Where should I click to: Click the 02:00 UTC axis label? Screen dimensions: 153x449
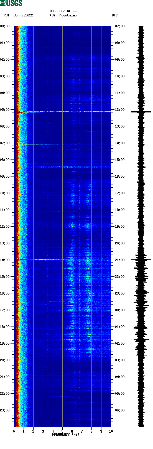(120, 344)
